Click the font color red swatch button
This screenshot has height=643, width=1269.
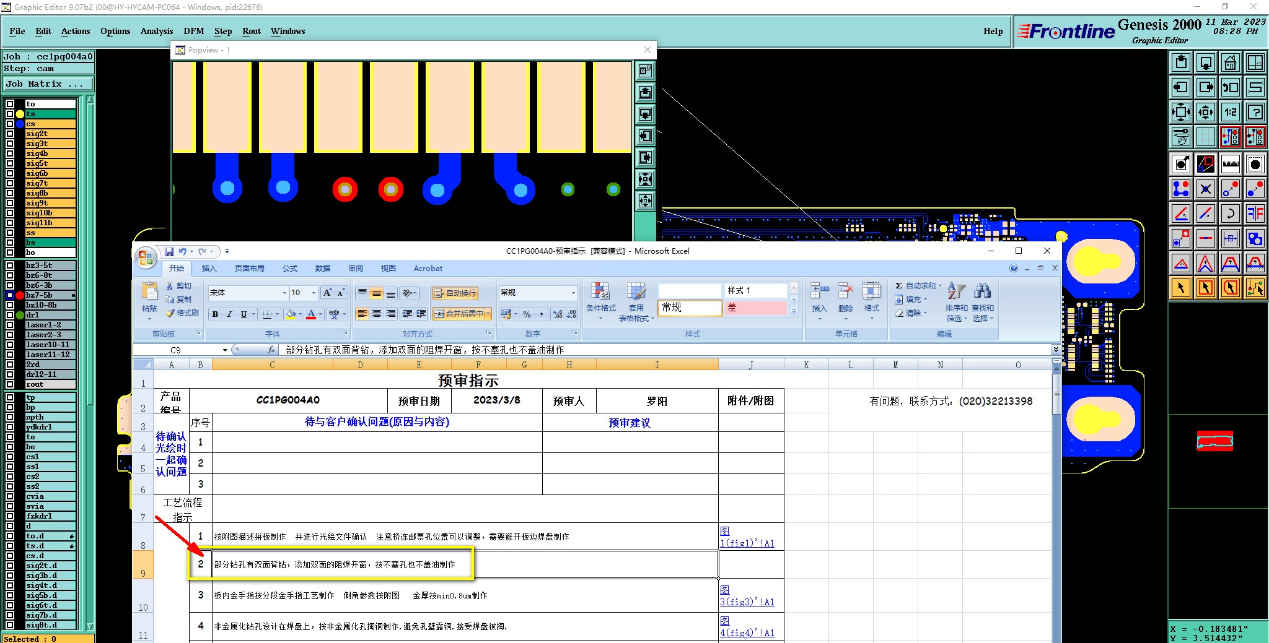[311, 314]
